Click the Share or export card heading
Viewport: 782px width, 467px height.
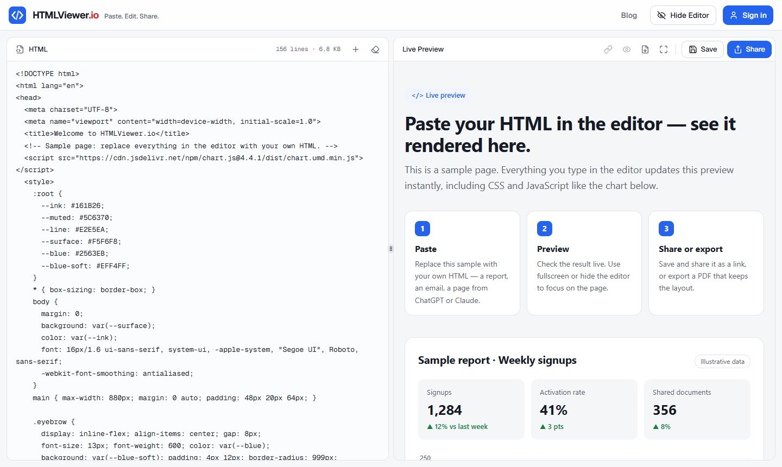[691, 249]
